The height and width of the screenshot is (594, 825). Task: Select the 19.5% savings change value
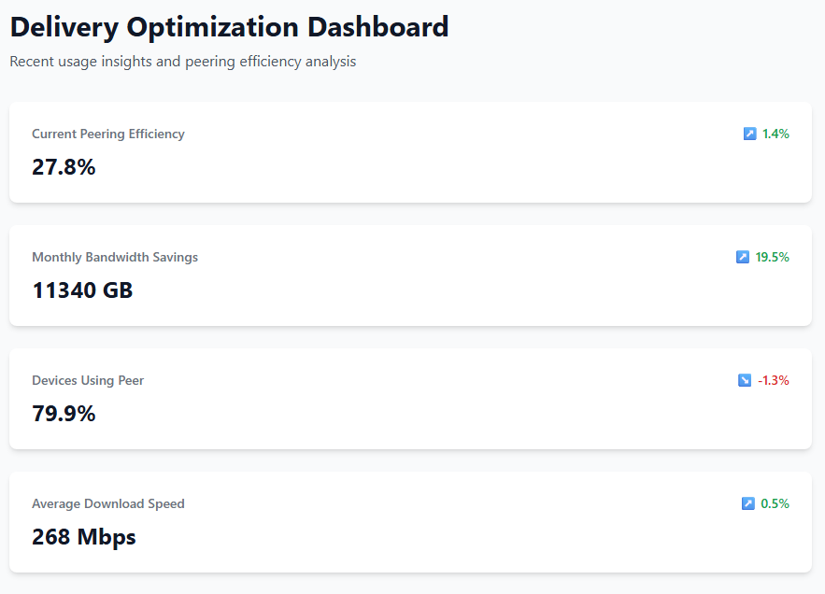pos(773,257)
